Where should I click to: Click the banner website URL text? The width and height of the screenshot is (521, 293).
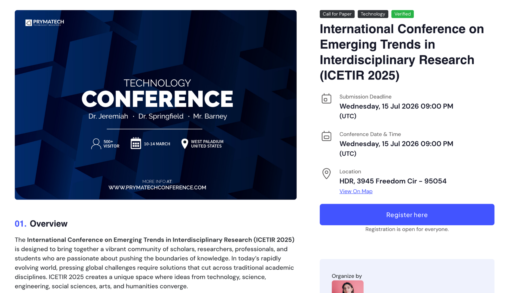click(x=157, y=187)
